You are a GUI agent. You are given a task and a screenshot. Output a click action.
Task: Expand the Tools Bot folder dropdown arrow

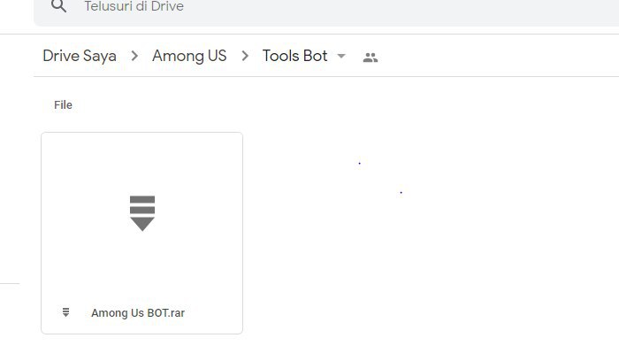(341, 56)
